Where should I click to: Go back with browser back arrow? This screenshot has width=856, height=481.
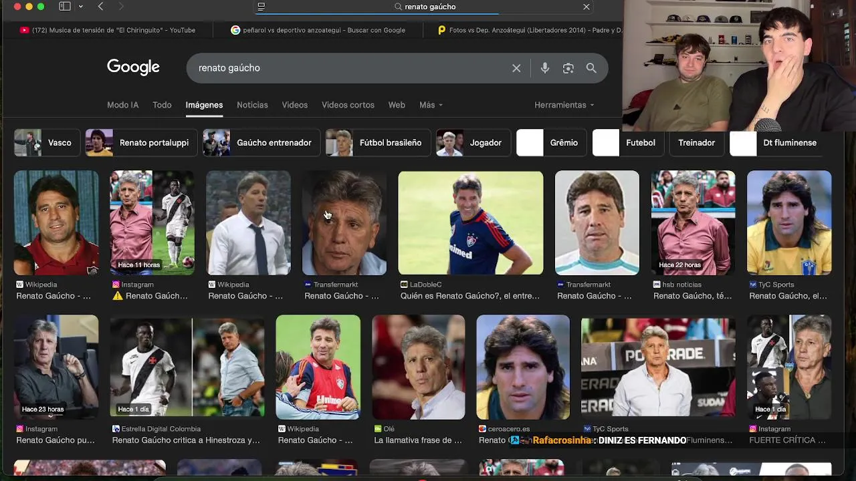click(x=100, y=7)
